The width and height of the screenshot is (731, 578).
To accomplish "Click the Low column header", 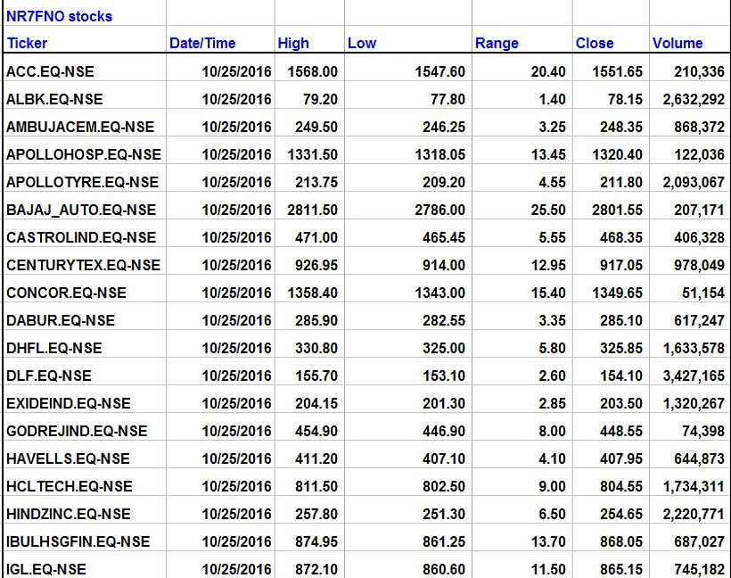I will 362,43.
